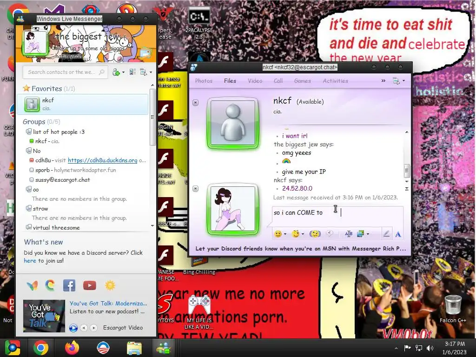Expand add contact dropdown arrow

pyautogui.click(x=123, y=73)
